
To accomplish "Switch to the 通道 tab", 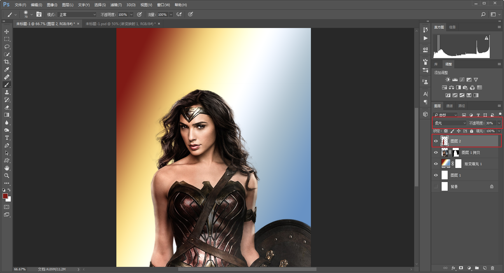I will (x=449, y=106).
